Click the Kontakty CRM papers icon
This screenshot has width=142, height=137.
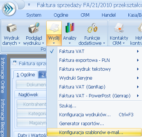pos(119,28)
